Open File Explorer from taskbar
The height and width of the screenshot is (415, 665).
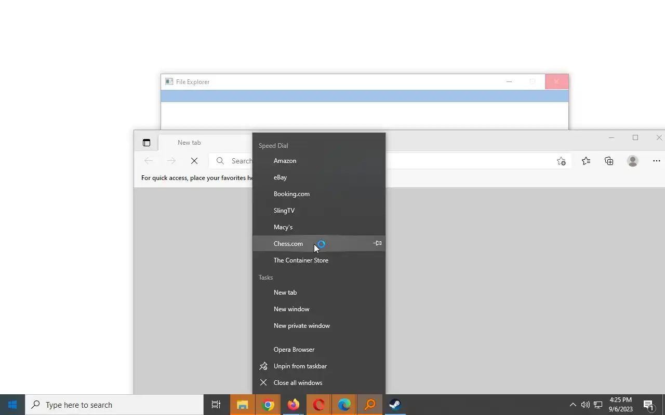pyautogui.click(x=242, y=405)
